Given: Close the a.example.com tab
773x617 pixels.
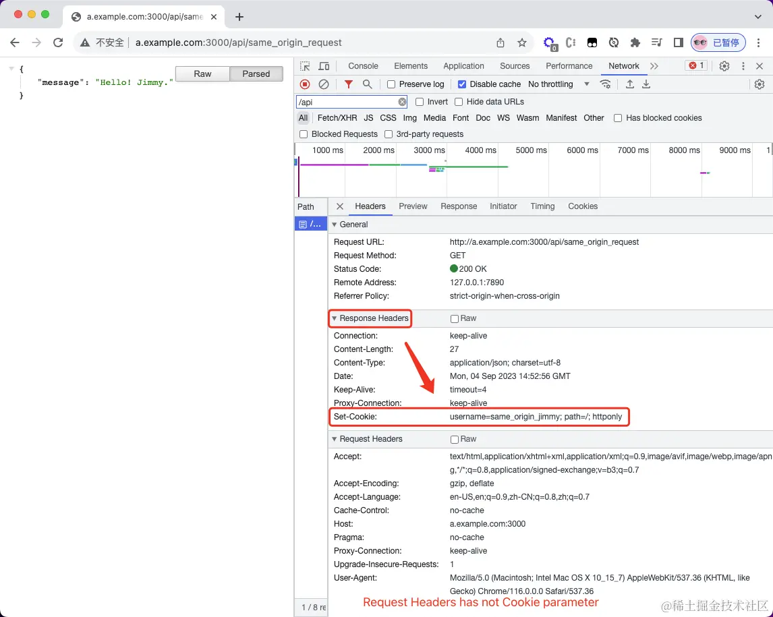Looking at the screenshot, I should [214, 17].
